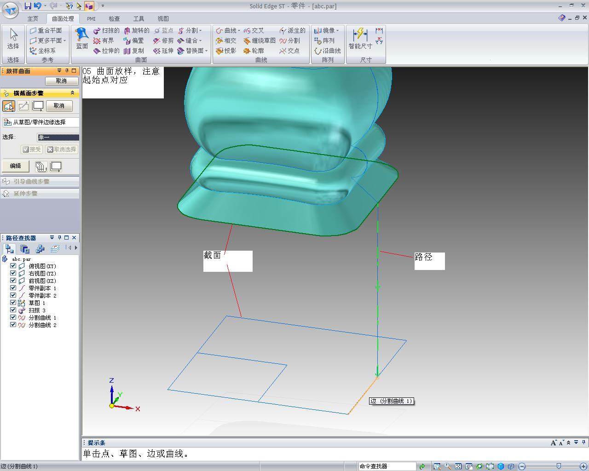Click the 取消 button under the 放样曲面 title

61,81
